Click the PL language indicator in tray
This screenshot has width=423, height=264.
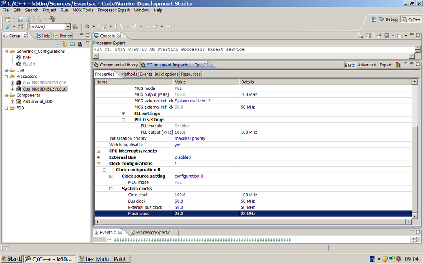(x=372, y=259)
